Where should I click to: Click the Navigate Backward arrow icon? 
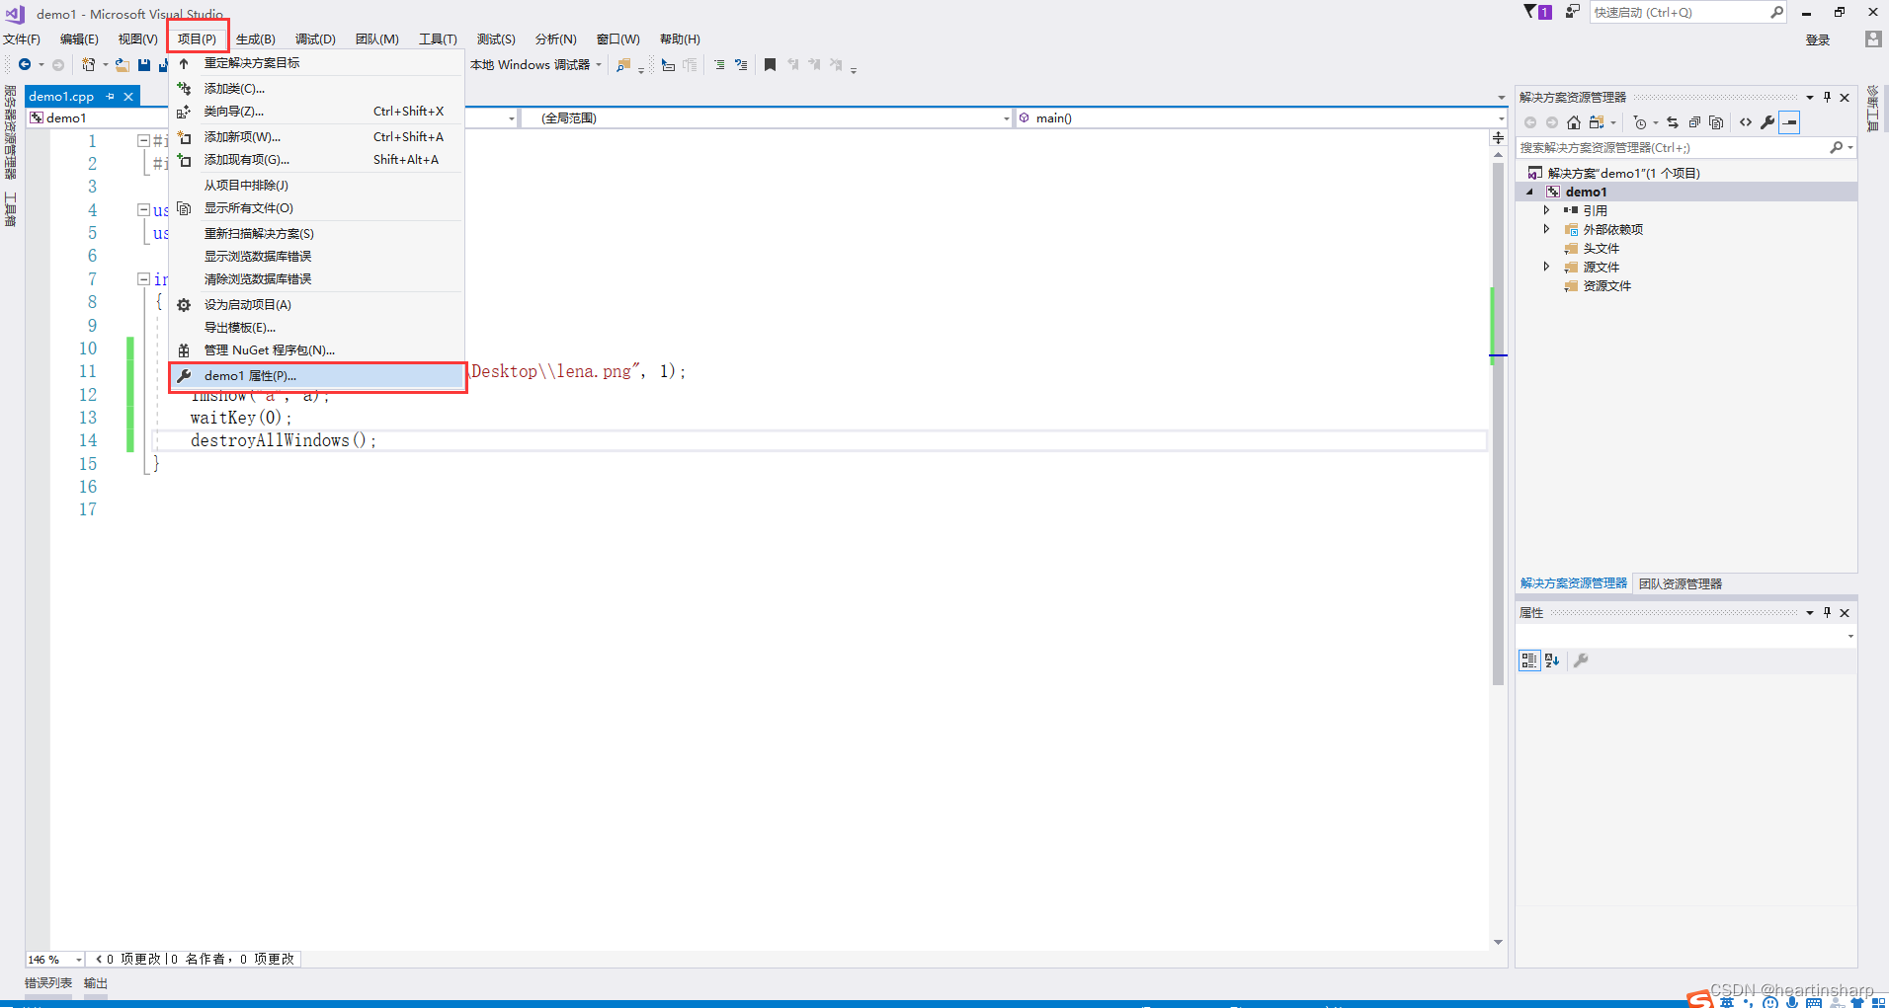(x=23, y=64)
